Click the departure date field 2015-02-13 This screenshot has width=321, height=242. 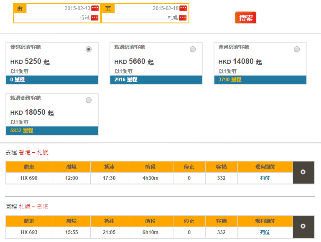click(63, 8)
